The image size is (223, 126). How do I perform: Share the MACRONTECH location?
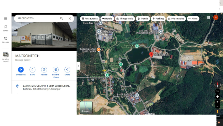[x=67, y=71]
